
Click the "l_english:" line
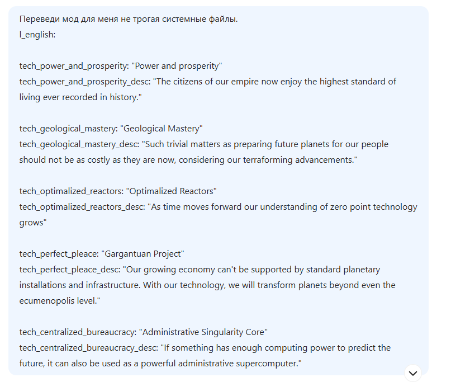point(37,35)
